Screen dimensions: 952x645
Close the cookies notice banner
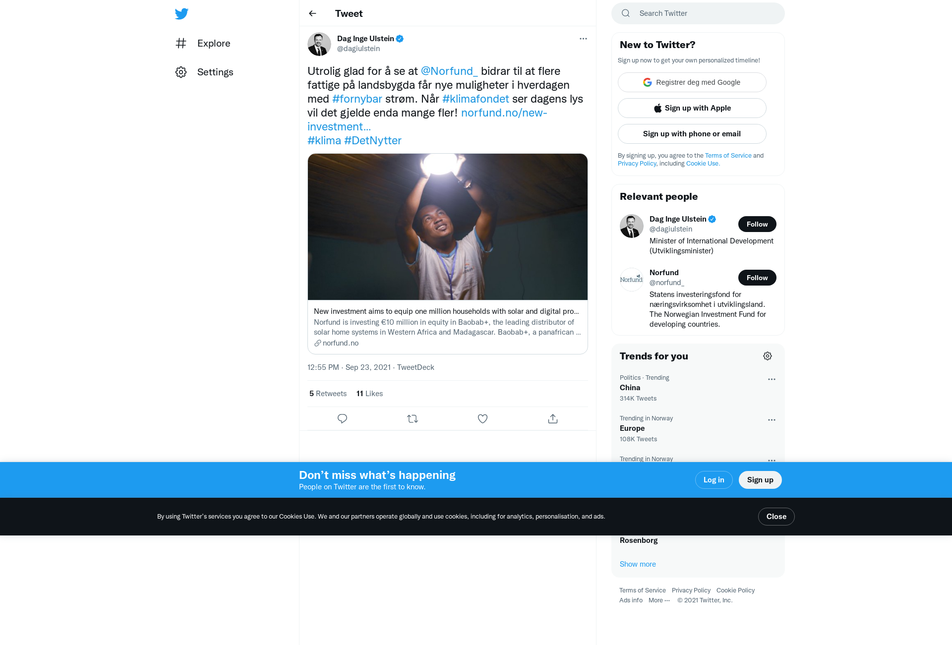point(776,517)
